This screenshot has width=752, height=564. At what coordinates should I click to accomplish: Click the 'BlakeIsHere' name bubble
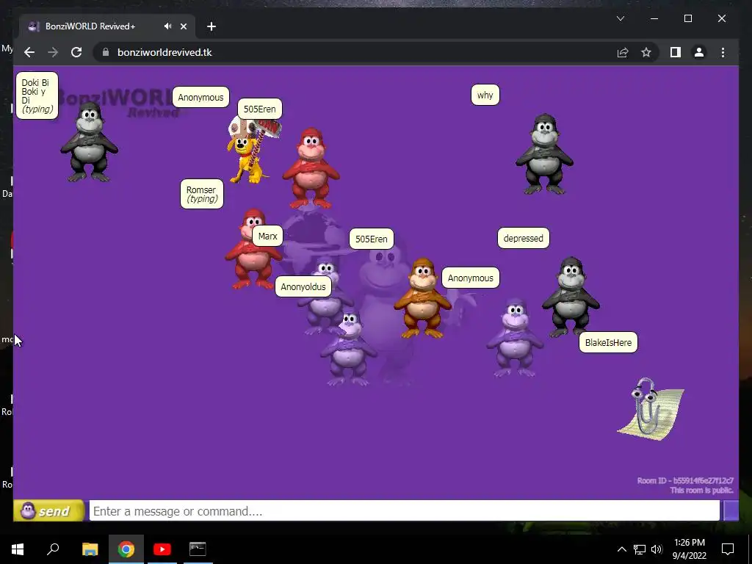pos(608,342)
